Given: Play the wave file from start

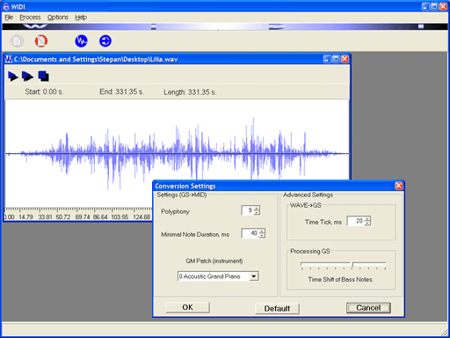Looking at the screenshot, I should click(13, 77).
